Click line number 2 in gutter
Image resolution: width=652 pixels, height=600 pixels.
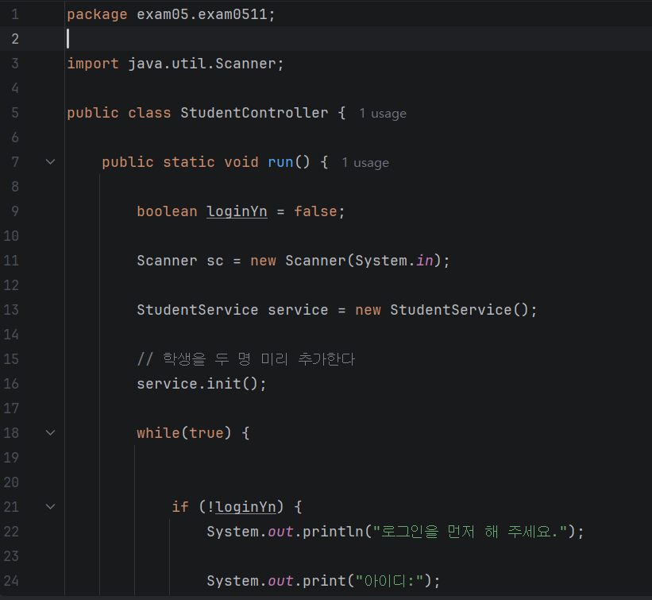point(15,39)
